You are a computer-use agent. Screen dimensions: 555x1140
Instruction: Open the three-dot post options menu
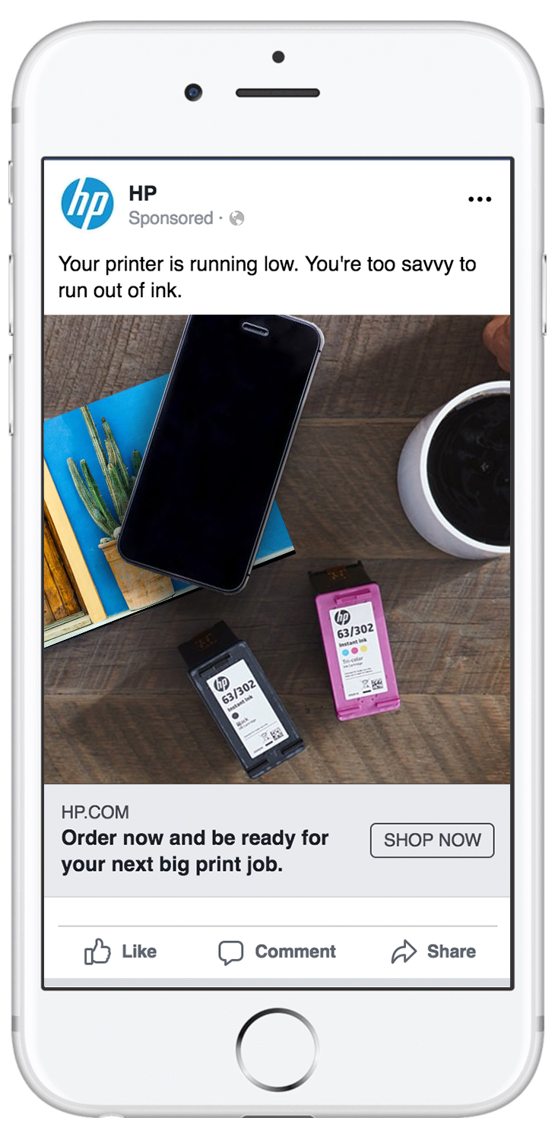click(x=480, y=200)
